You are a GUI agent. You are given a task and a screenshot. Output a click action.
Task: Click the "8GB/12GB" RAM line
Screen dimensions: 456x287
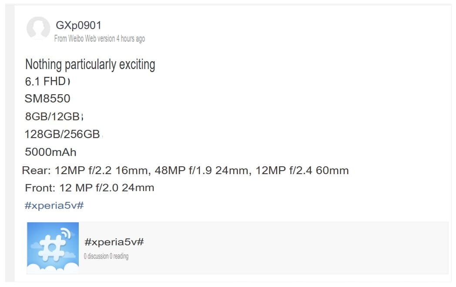click(53, 117)
